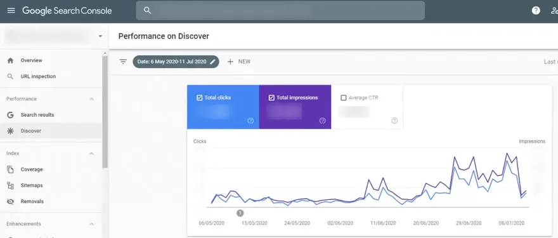Click the Index section label
This screenshot has height=238, width=558.
(13, 154)
